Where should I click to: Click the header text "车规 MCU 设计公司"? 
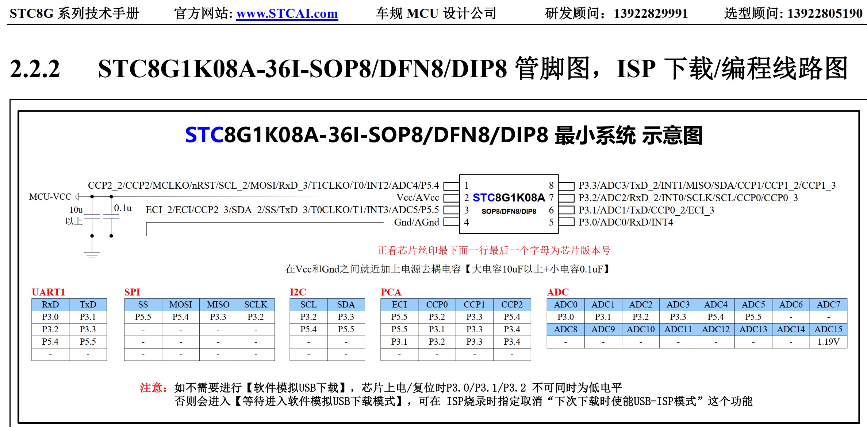click(x=436, y=13)
